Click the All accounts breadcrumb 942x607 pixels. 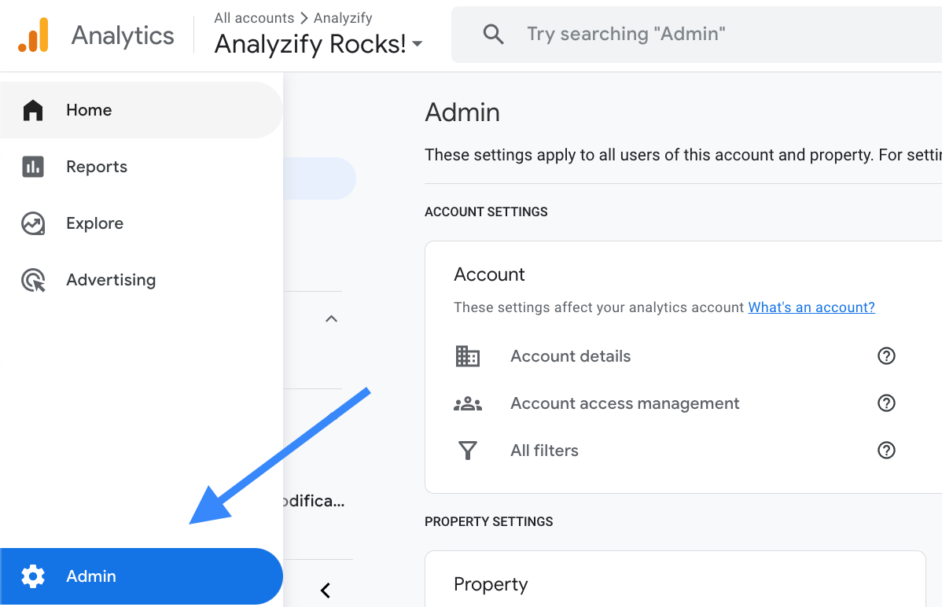point(254,18)
